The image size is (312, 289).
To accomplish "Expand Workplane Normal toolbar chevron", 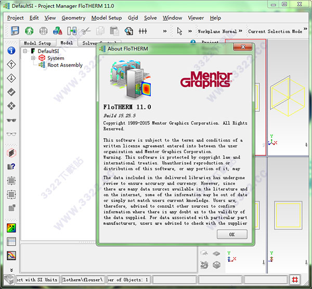I will 240,31.
